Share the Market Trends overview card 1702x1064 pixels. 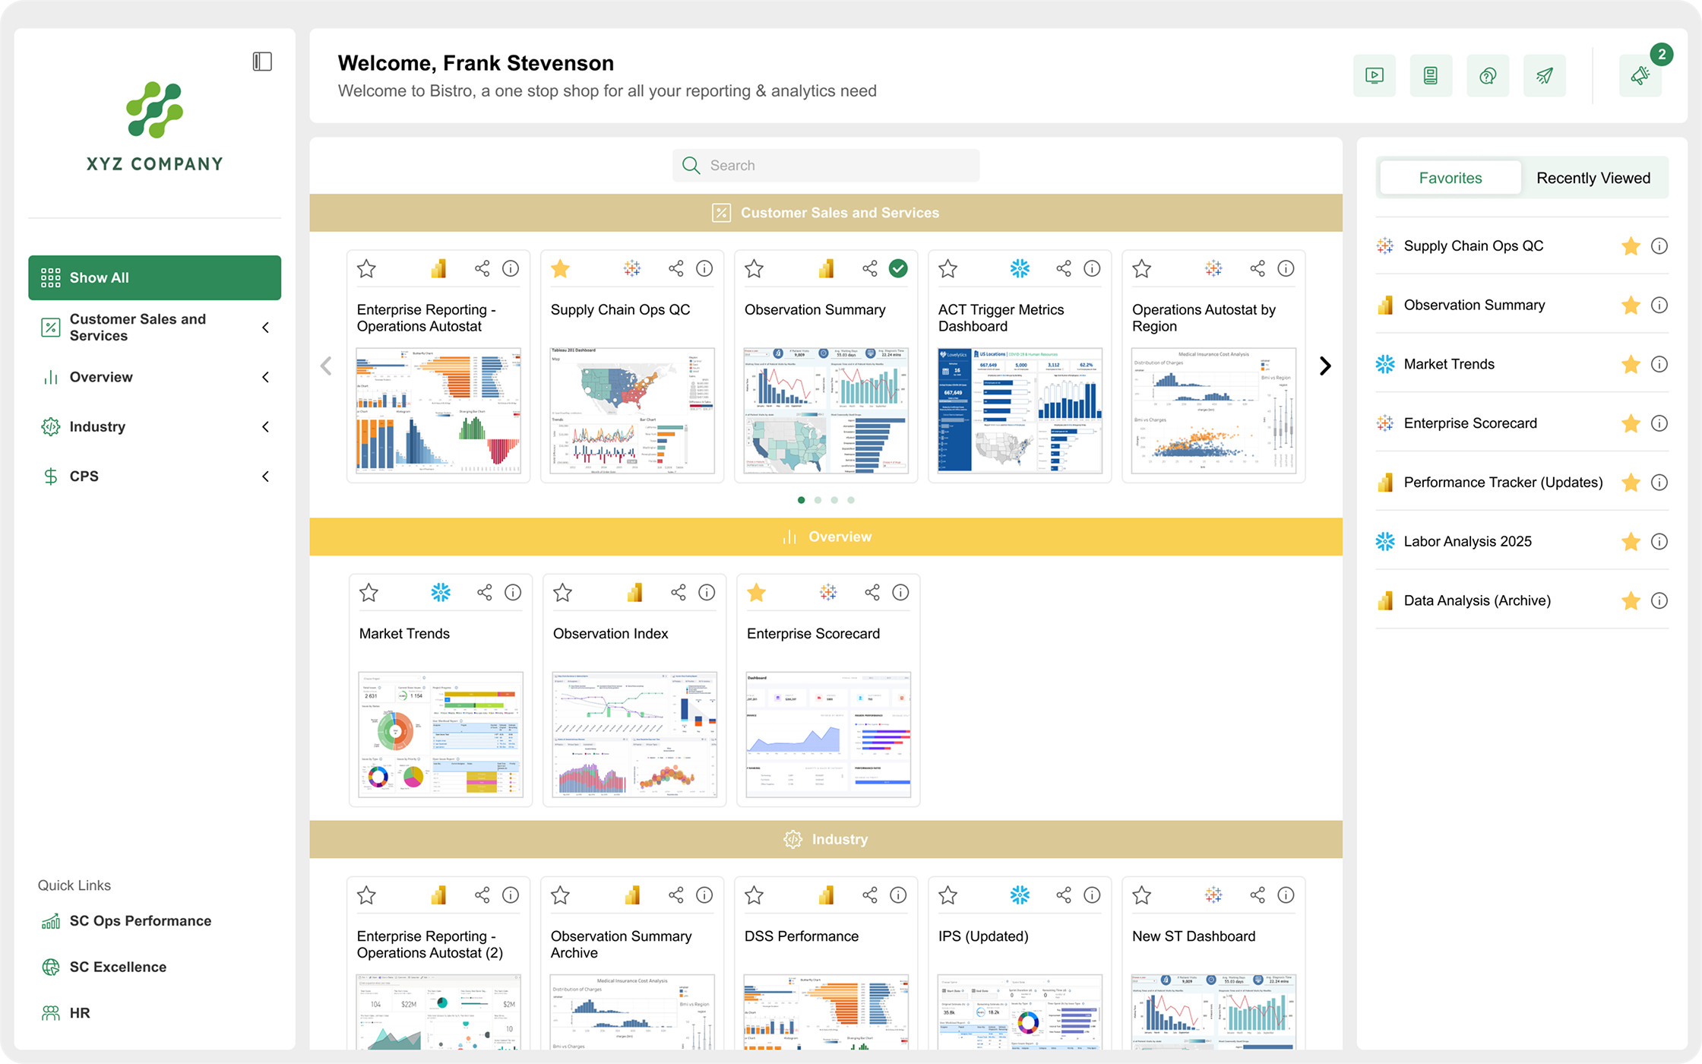(x=484, y=592)
